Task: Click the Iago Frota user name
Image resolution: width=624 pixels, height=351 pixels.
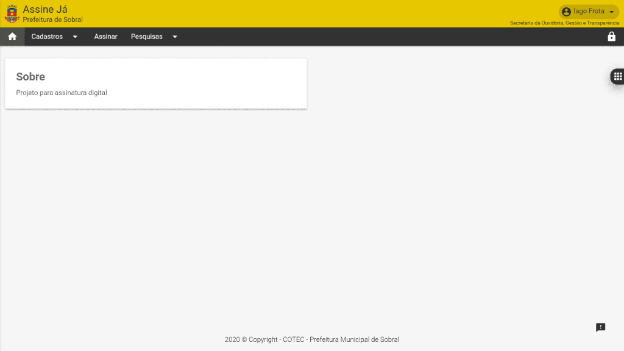Action: 589,12
